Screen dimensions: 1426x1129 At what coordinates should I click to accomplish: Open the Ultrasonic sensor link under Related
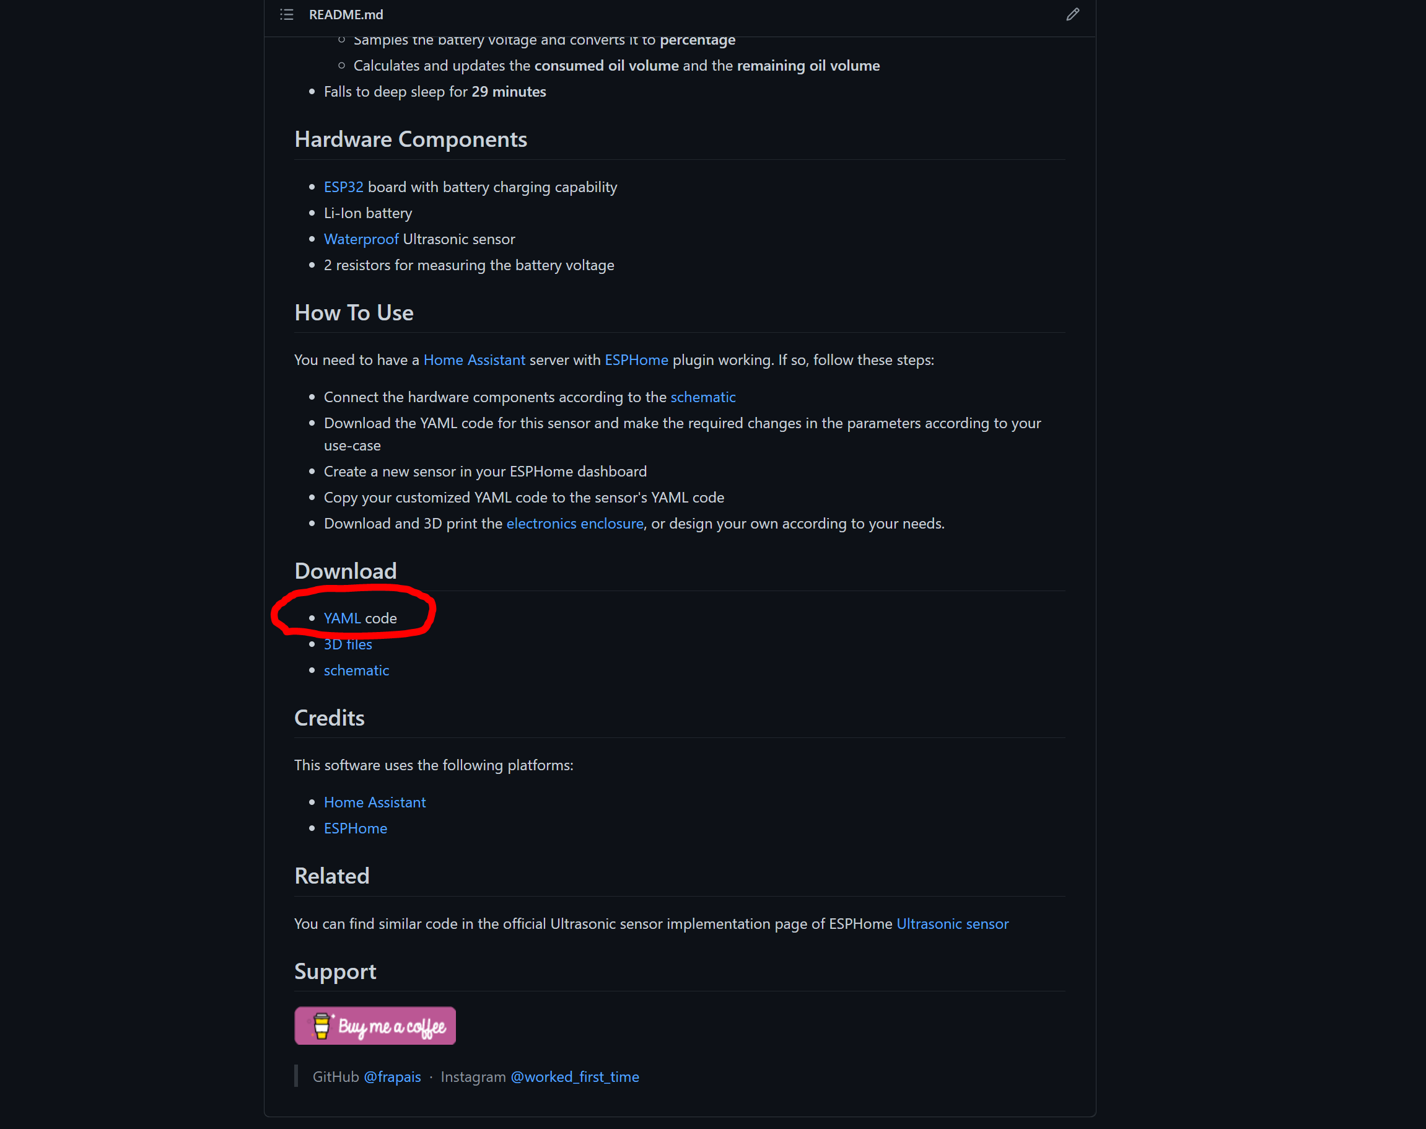pyautogui.click(x=952, y=923)
